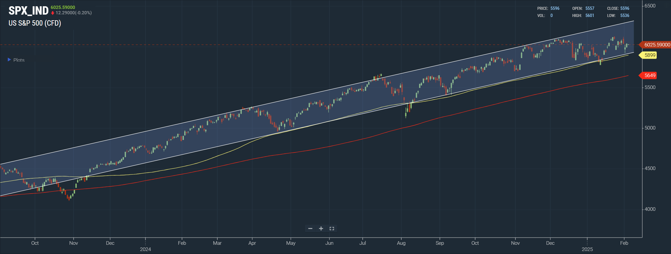The height and width of the screenshot is (254, 671).
Task: Zoom in the chart with the plus icon
Action: pyautogui.click(x=321, y=228)
